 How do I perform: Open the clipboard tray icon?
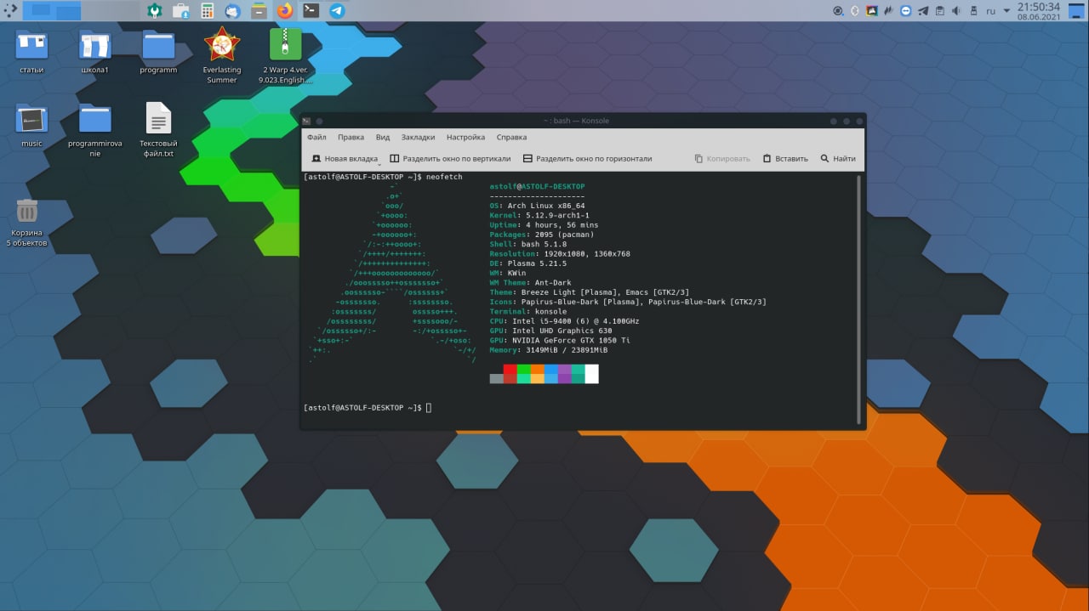tap(940, 11)
